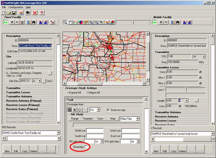The width and height of the screenshot is (216, 158).
Task: Click the CALC button beside Site Elev
Action: [x=44, y=81]
